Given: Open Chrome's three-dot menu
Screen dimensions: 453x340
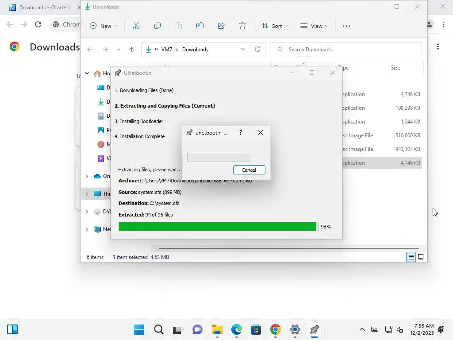Looking at the screenshot, I should pyautogui.click(x=443, y=25).
